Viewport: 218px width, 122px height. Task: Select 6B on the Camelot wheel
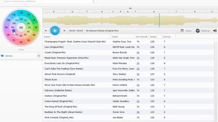[x=21, y=42]
